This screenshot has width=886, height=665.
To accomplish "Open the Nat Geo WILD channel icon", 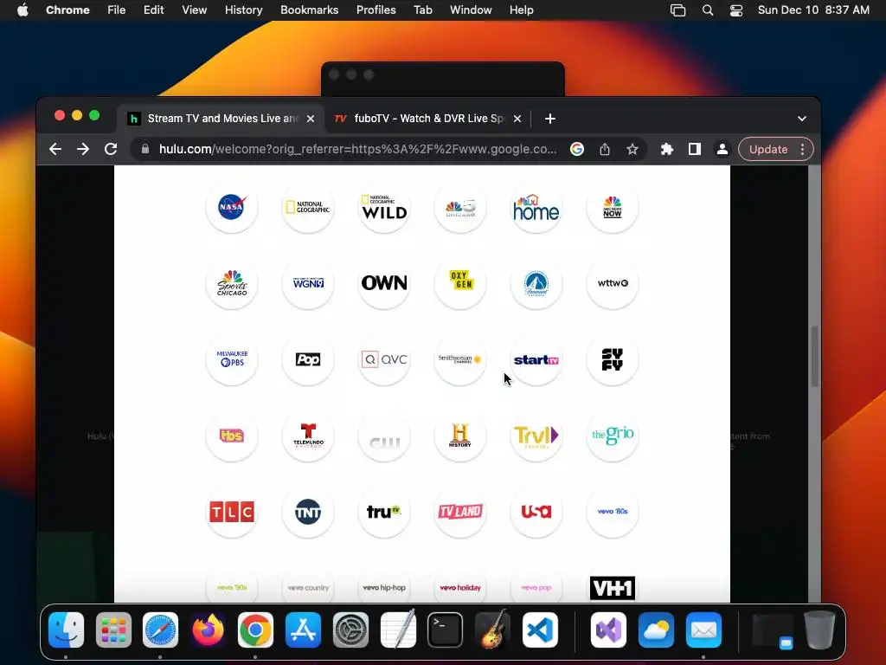I will (384, 208).
